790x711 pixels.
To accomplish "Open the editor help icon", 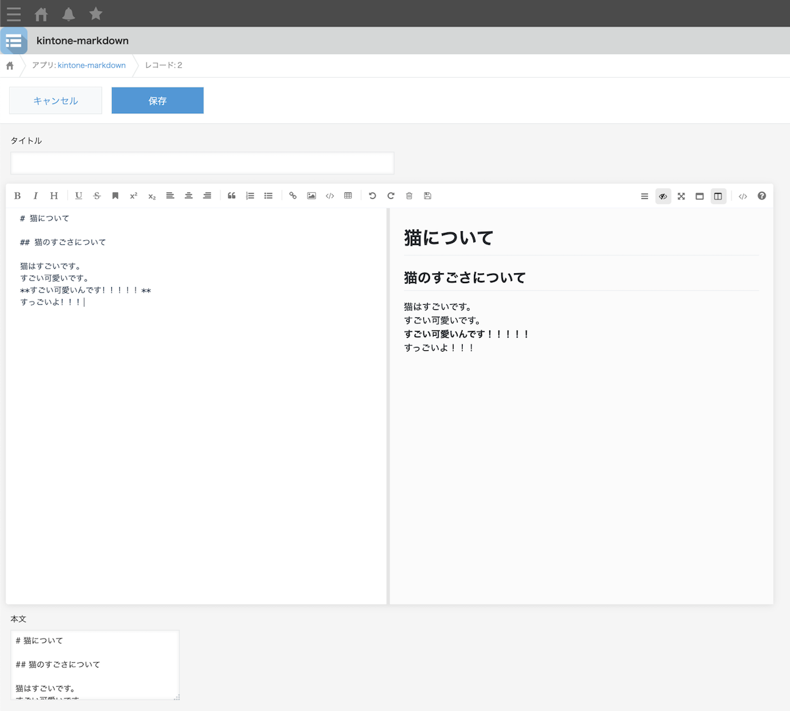I will tap(762, 196).
